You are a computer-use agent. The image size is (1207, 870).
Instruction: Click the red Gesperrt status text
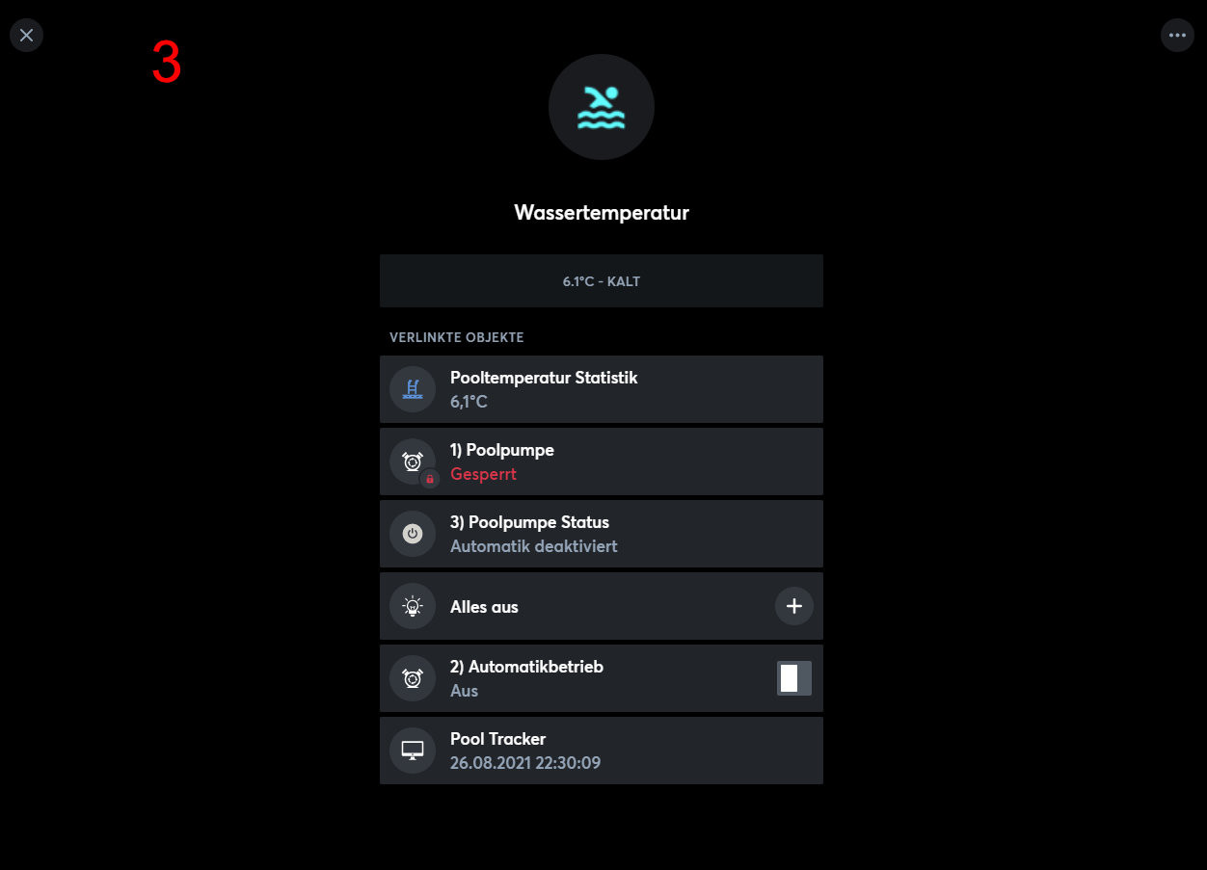click(x=483, y=474)
